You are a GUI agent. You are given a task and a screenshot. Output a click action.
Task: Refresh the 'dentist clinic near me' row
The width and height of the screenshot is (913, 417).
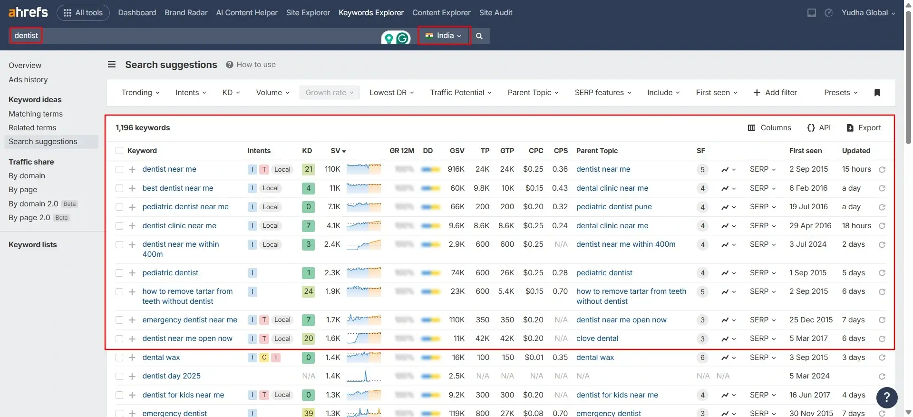882,226
